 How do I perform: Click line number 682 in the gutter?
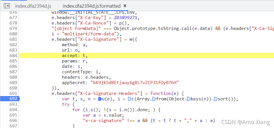tap(13, 45)
